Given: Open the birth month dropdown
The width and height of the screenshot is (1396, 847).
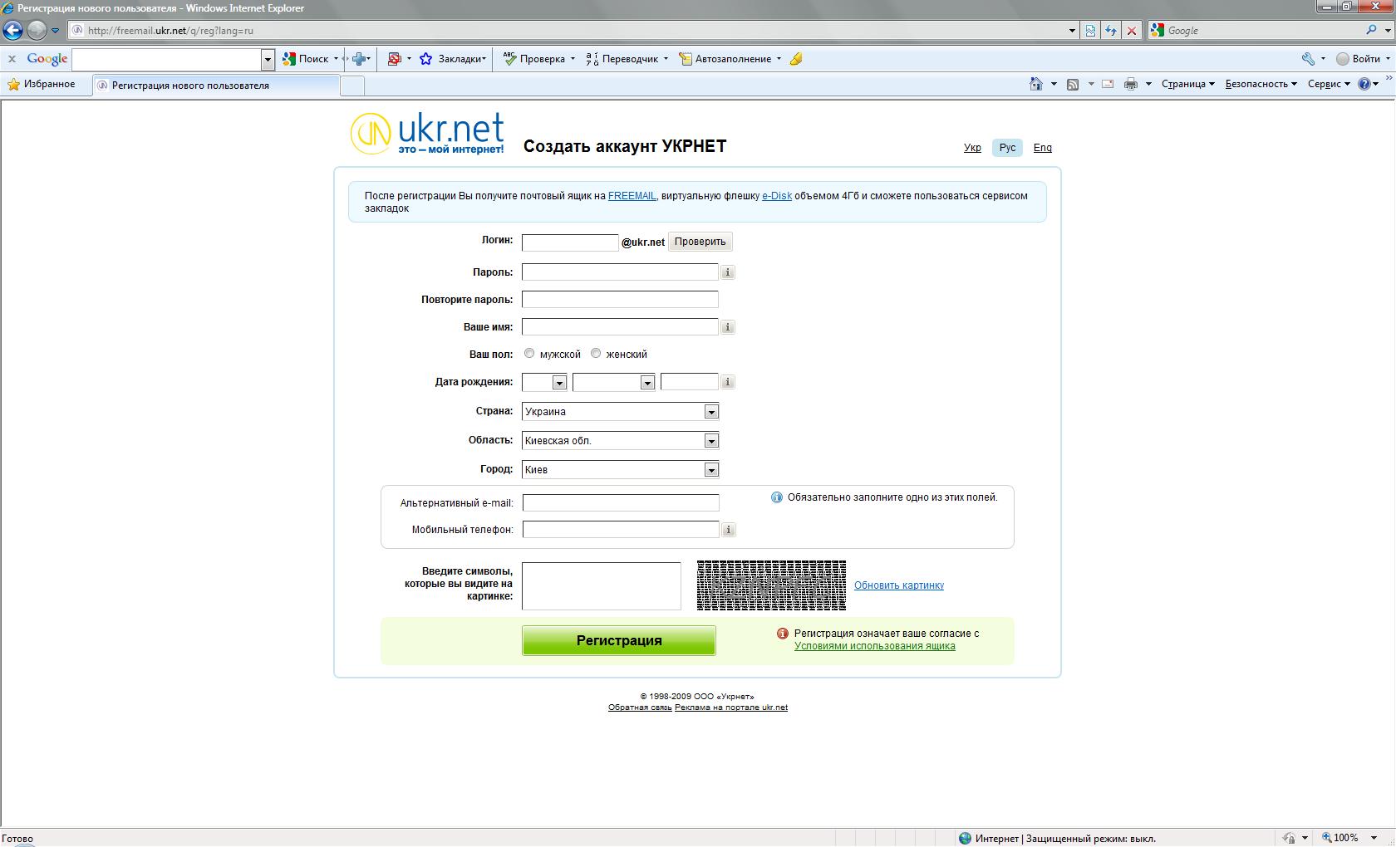Looking at the screenshot, I should point(613,382).
